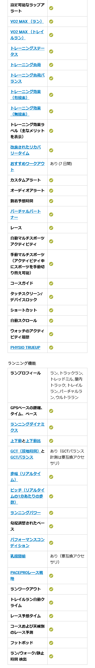This screenshot has width=95, height=668.
Task: Click the PACEPROレース戦略 link
Action: (27, 576)
